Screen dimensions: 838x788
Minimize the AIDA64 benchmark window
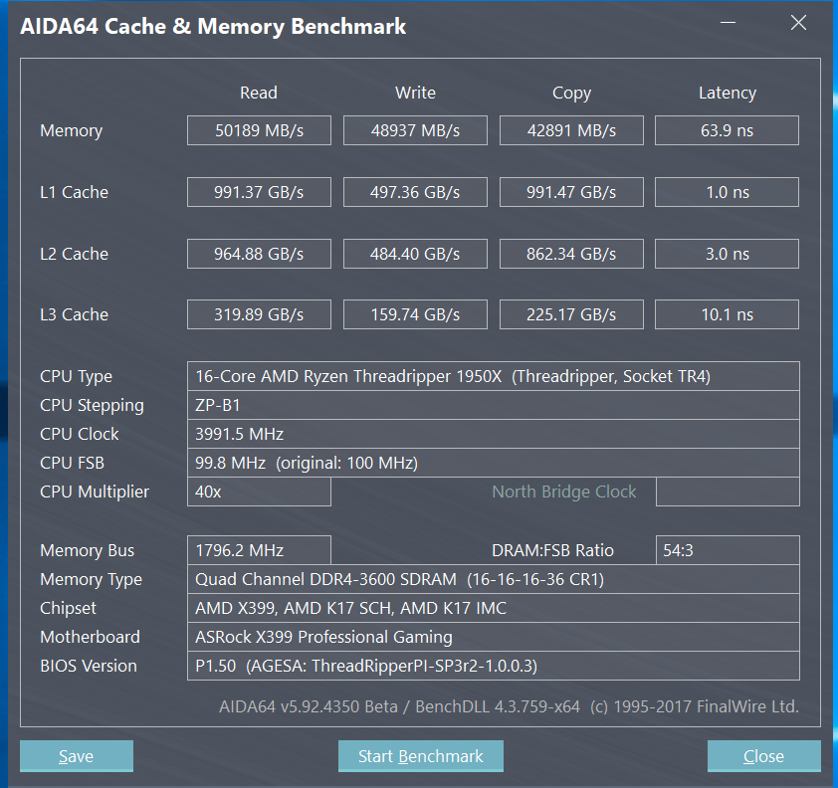(728, 23)
